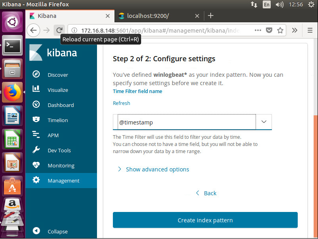Click Firefox icon in Ubuntu dock

(12, 93)
